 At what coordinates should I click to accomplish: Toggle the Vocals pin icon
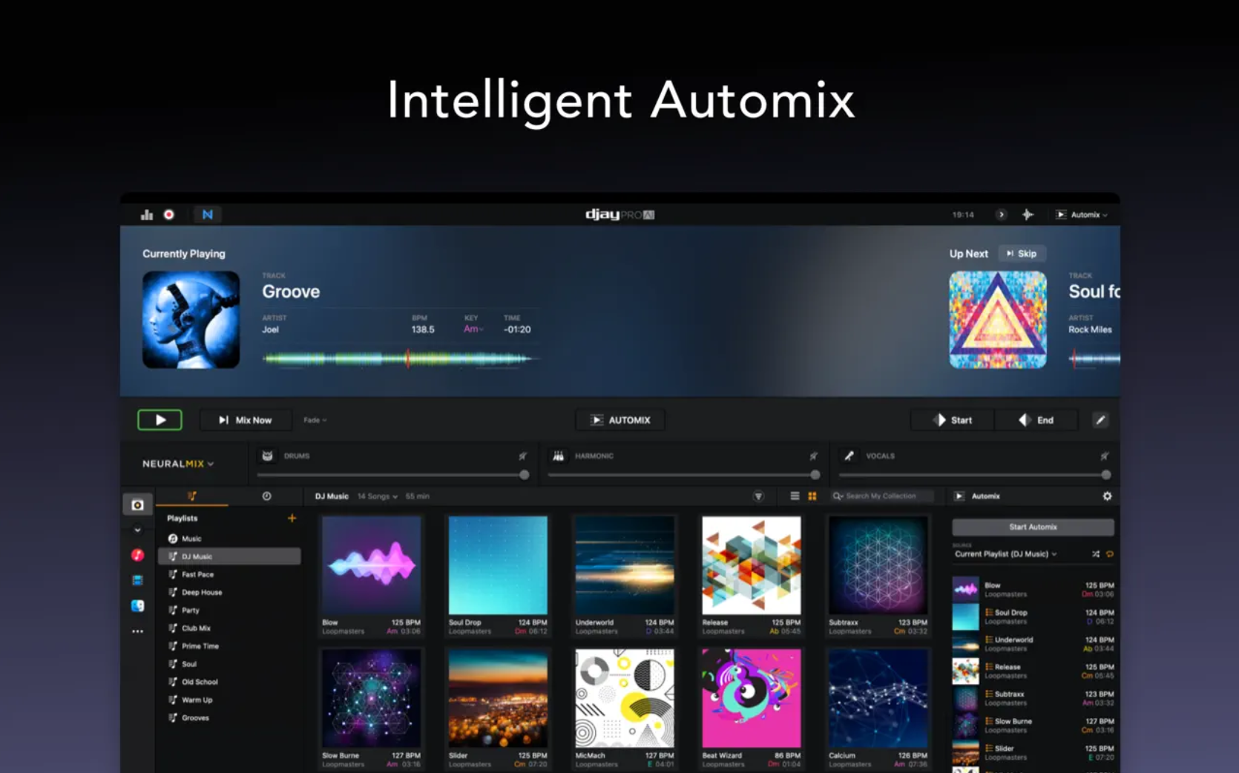coord(1104,455)
